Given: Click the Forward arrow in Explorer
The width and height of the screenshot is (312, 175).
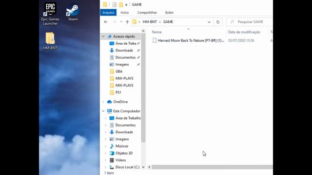Looking at the screenshot, I should pos(114,22).
